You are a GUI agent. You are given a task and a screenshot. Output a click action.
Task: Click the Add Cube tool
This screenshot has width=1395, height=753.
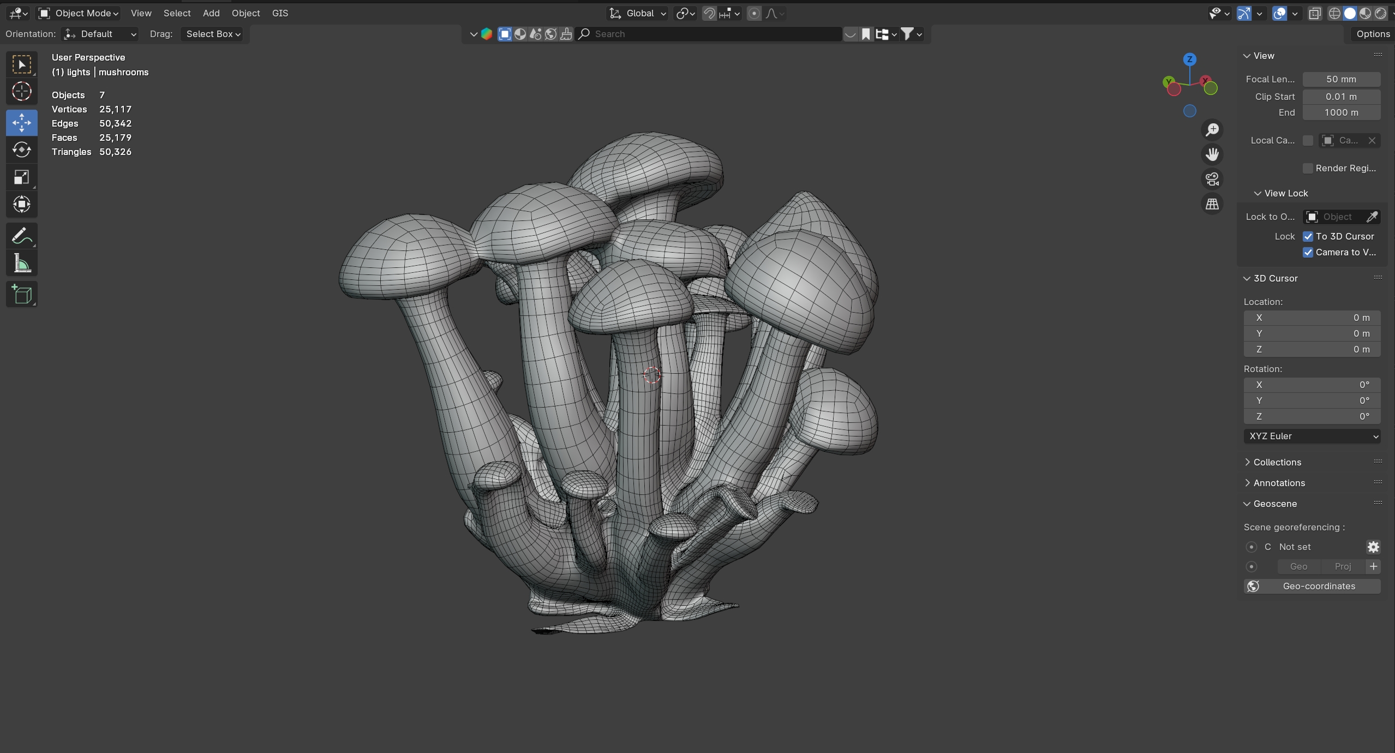[22, 295]
